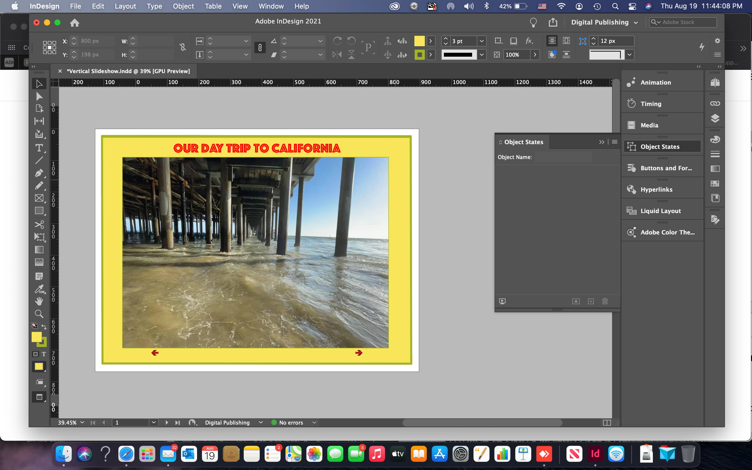Select the Rectangle Frame tool
Image resolution: width=752 pixels, height=470 pixels.
tap(39, 198)
